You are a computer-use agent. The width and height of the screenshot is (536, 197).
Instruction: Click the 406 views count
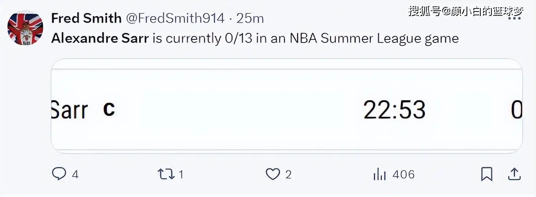point(404,175)
